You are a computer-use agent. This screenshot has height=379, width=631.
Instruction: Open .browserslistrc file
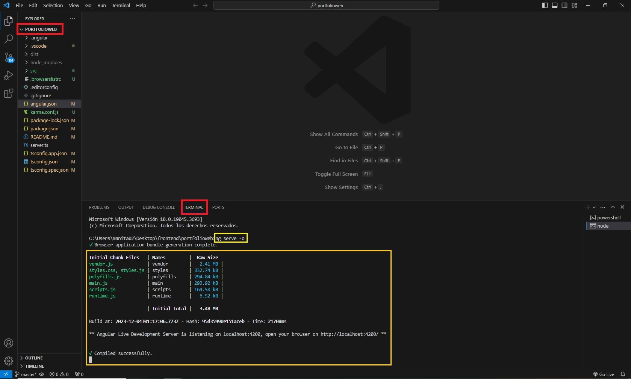click(x=49, y=79)
